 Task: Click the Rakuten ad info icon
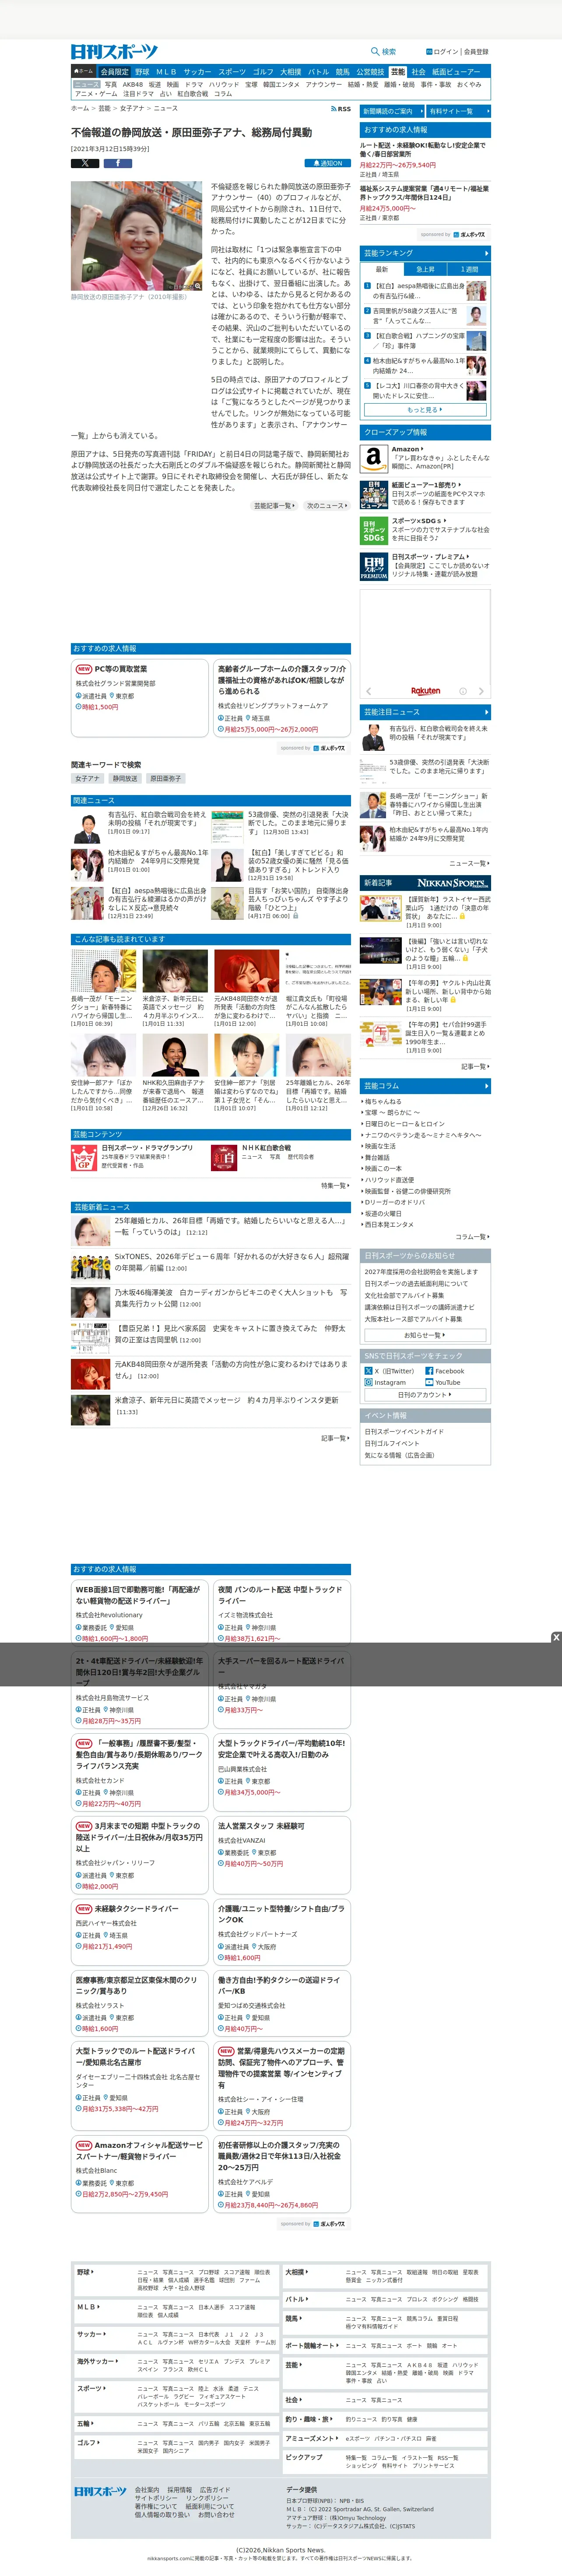pos(462,691)
